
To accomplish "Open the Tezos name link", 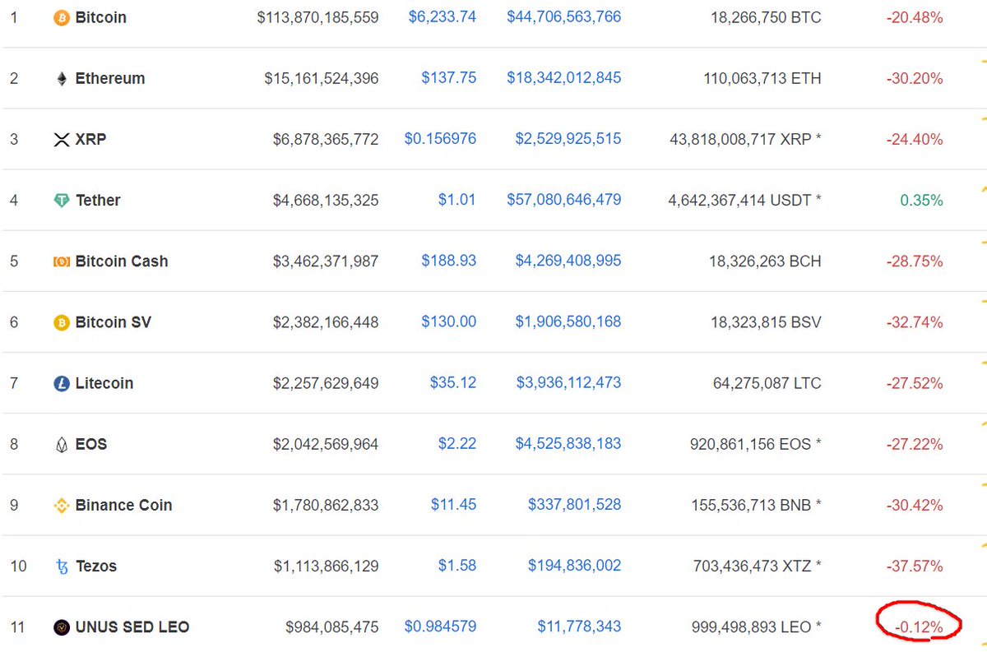I will pyautogui.click(x=96, y=566).
